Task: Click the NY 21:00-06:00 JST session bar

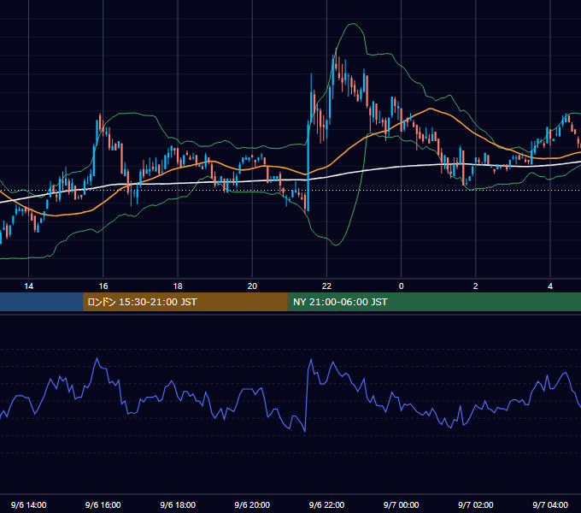Action: [434, 302]
